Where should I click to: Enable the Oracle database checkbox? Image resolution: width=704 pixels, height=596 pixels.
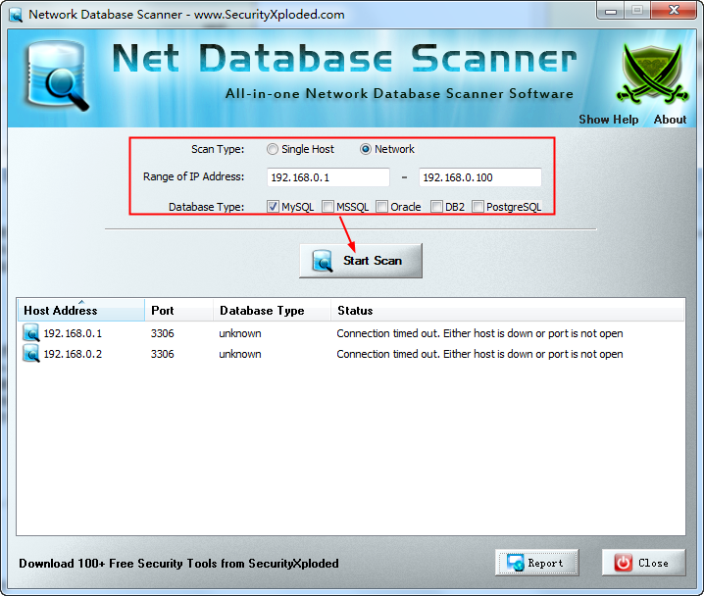coord(381,207)
